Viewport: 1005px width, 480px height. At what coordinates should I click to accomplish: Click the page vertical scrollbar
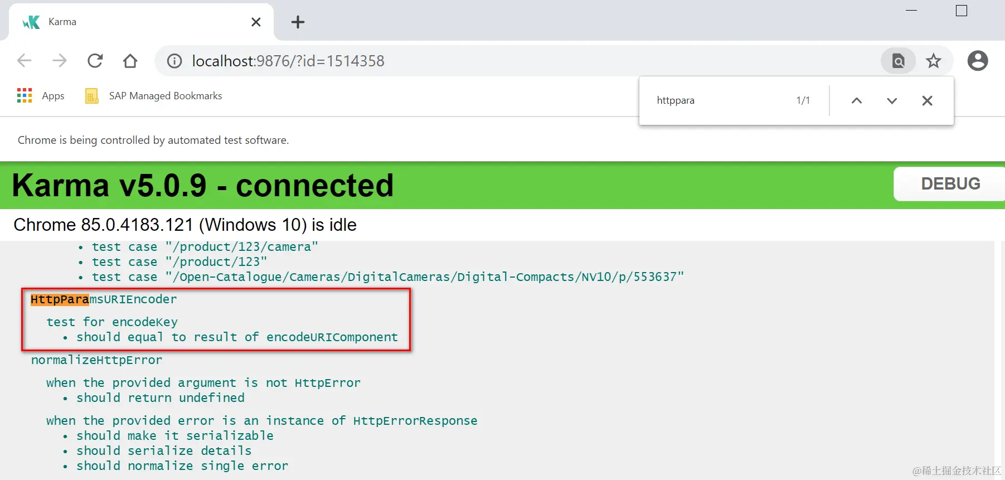(x=998, y=360)
